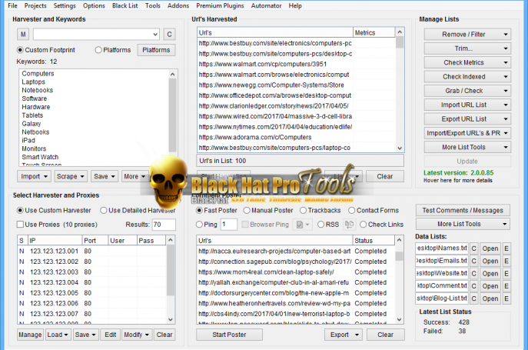Click down arrow of Url's Harvested scrollbar
The height and width of the screenshot is (350, 528).
click(400, 148)
